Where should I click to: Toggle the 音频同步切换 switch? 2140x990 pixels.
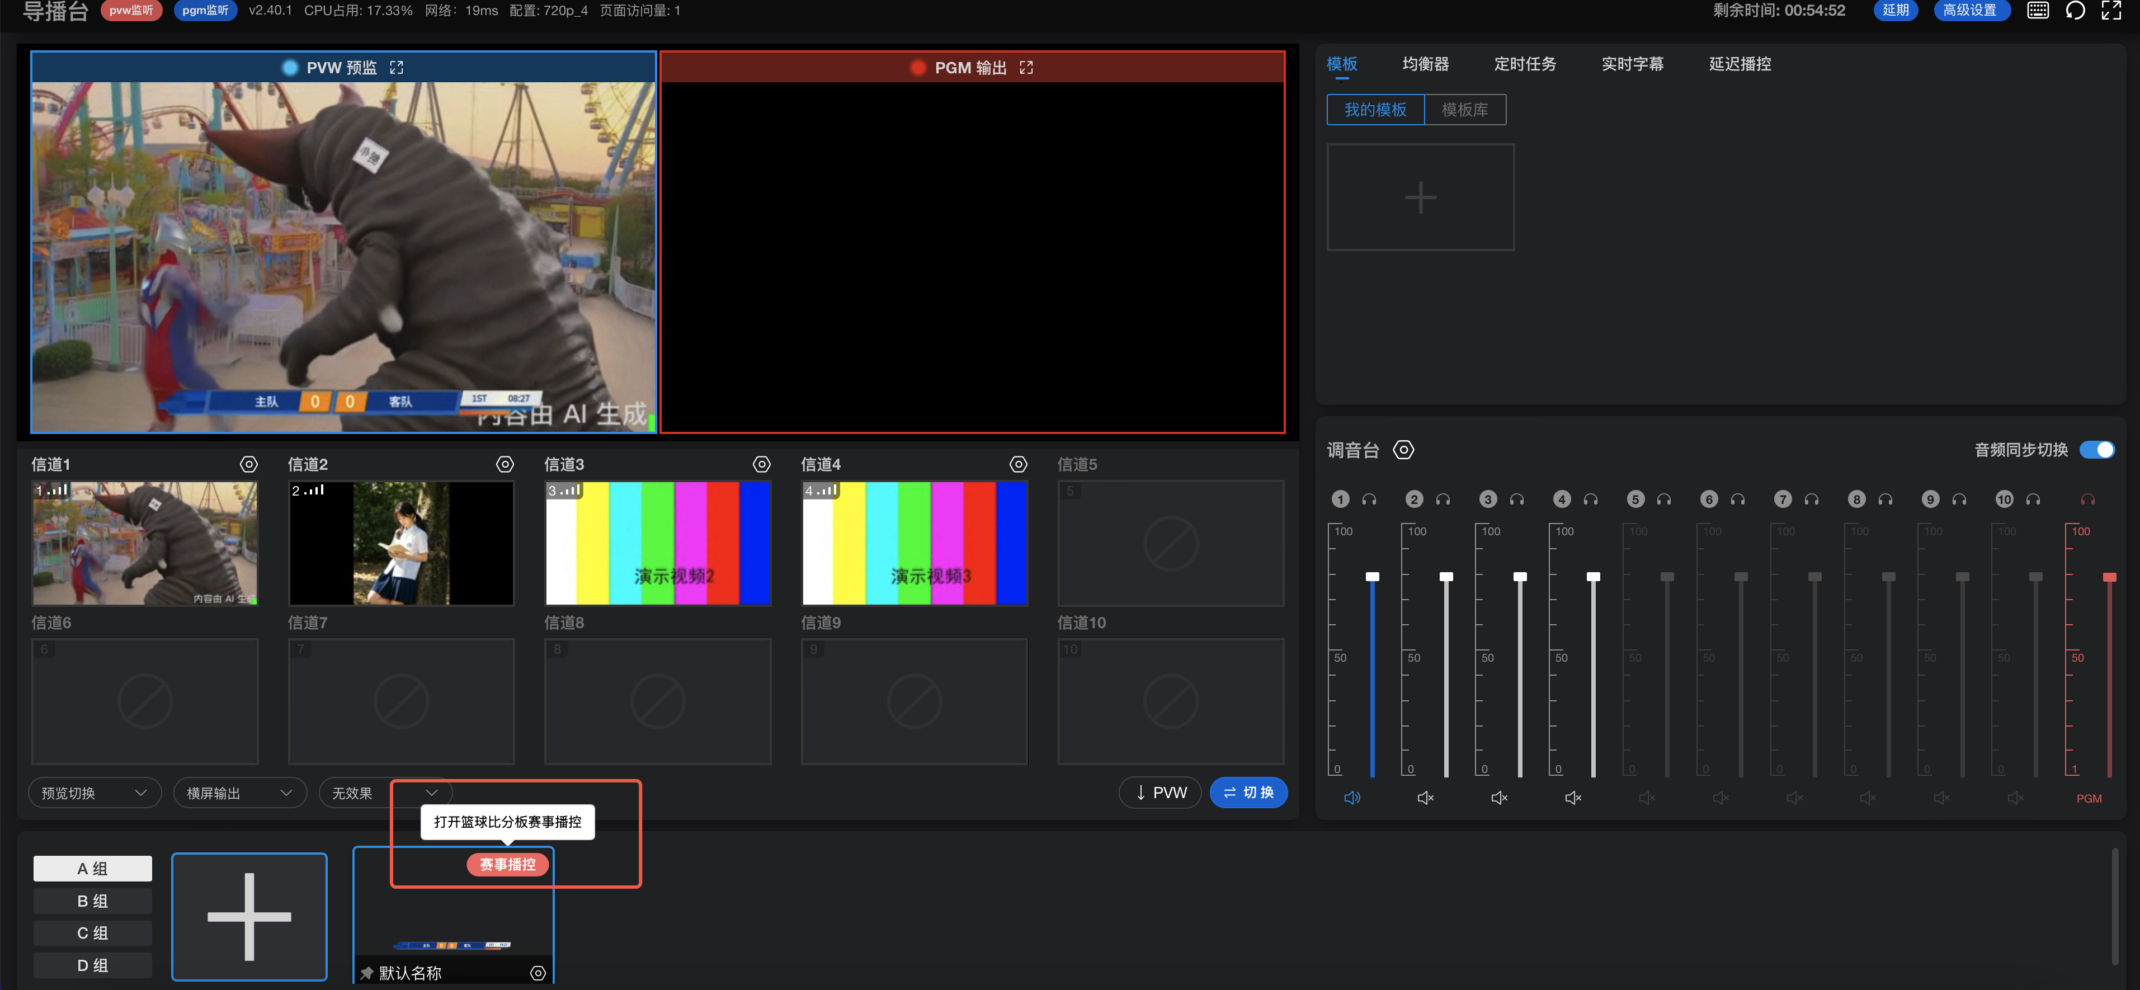(2097, 450)
